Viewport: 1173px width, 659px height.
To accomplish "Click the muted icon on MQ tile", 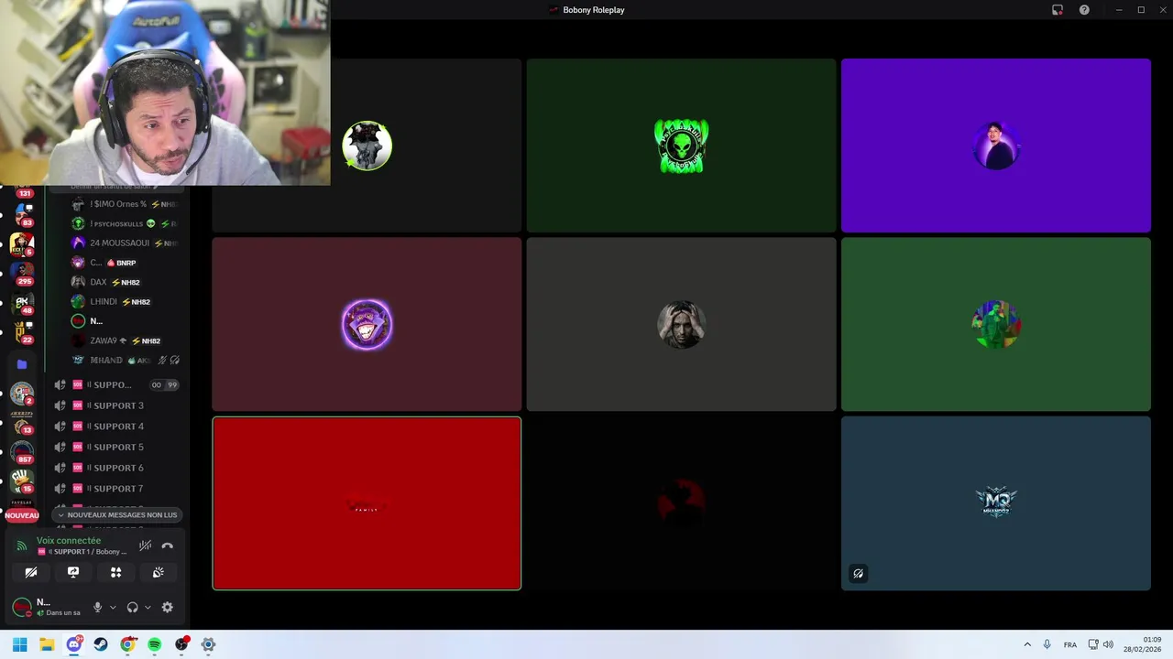I will (x=858, y=574).
